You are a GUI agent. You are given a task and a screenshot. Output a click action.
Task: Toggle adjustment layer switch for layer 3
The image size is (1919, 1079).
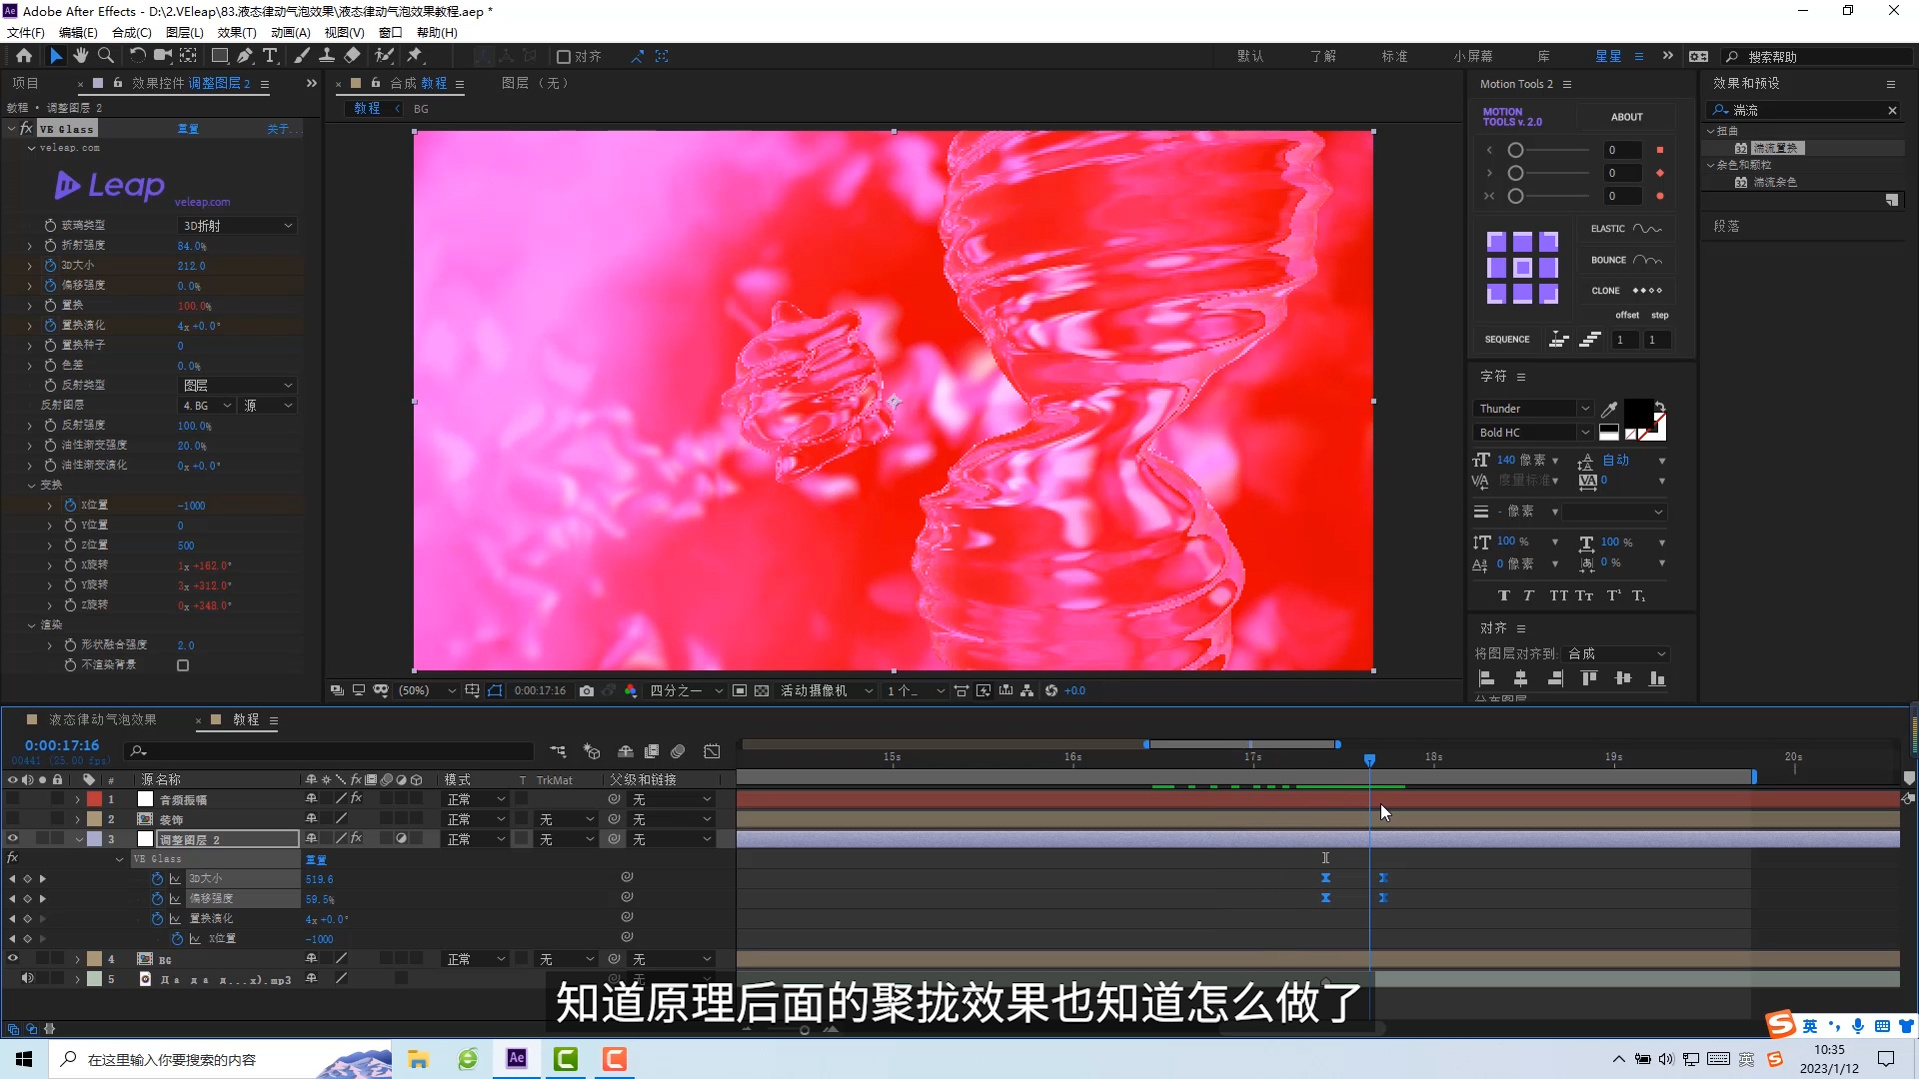point(401,839)
